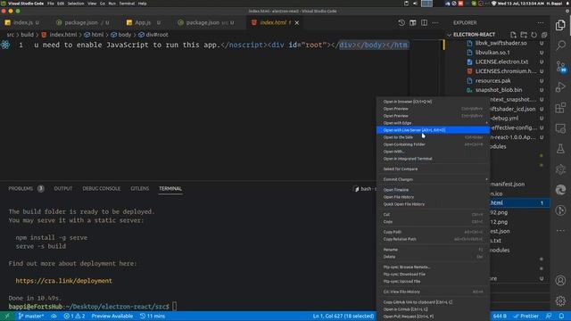
Task: Choose Copy Path in context menu
Action: 433,232
